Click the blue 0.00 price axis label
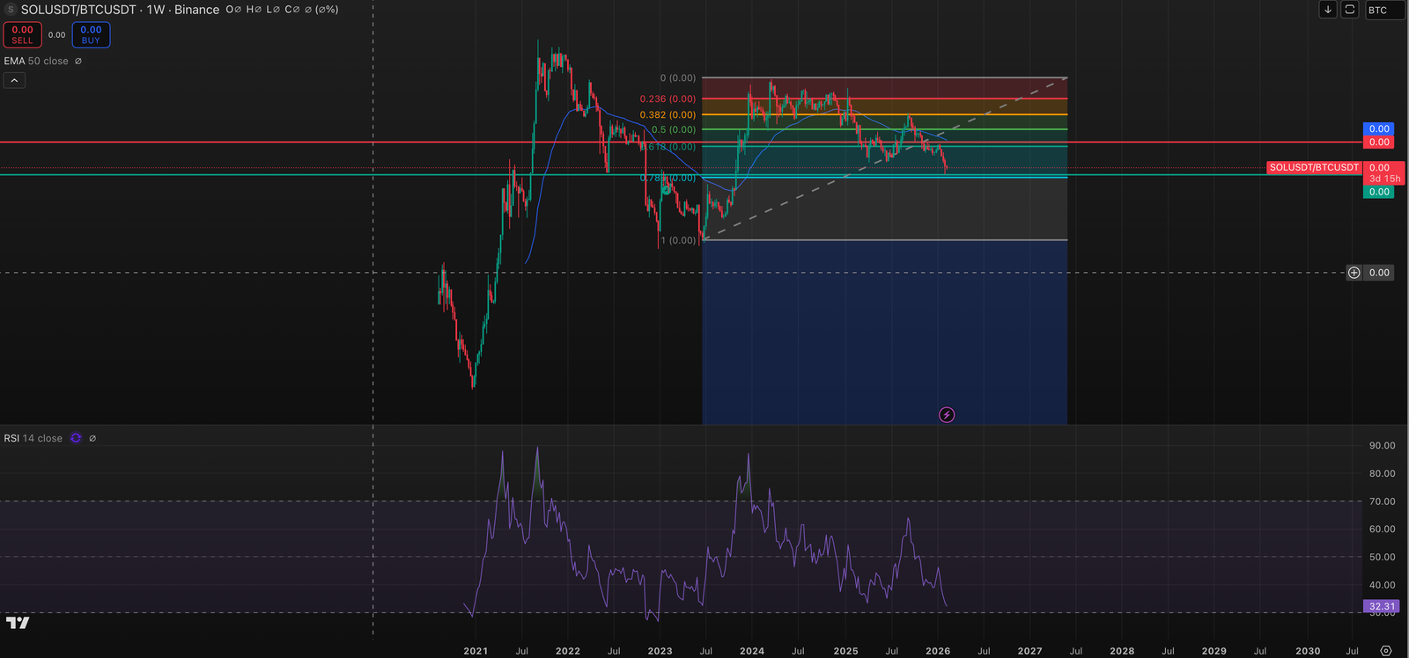The image size is (1409, 658). (1378, 129)
